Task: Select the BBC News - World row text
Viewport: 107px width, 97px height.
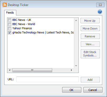Action: pyautogui.click(x=24, y=24)
